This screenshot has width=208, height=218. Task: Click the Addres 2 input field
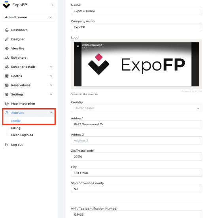pos(136,140)
